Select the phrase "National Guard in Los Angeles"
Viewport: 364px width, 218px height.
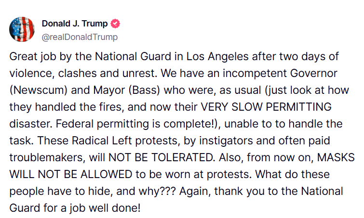[172, 56]
